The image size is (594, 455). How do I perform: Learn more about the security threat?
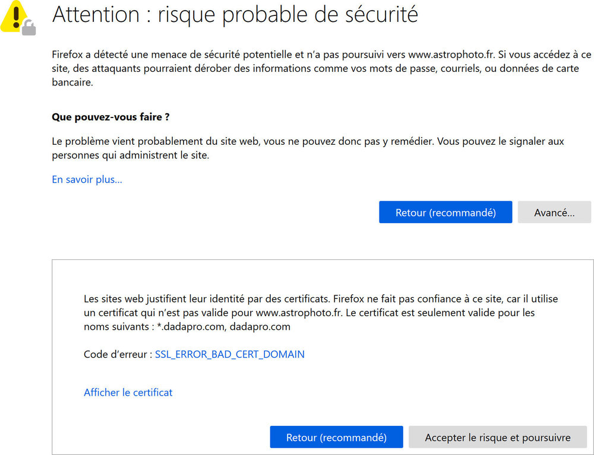(x=87, y=179)
